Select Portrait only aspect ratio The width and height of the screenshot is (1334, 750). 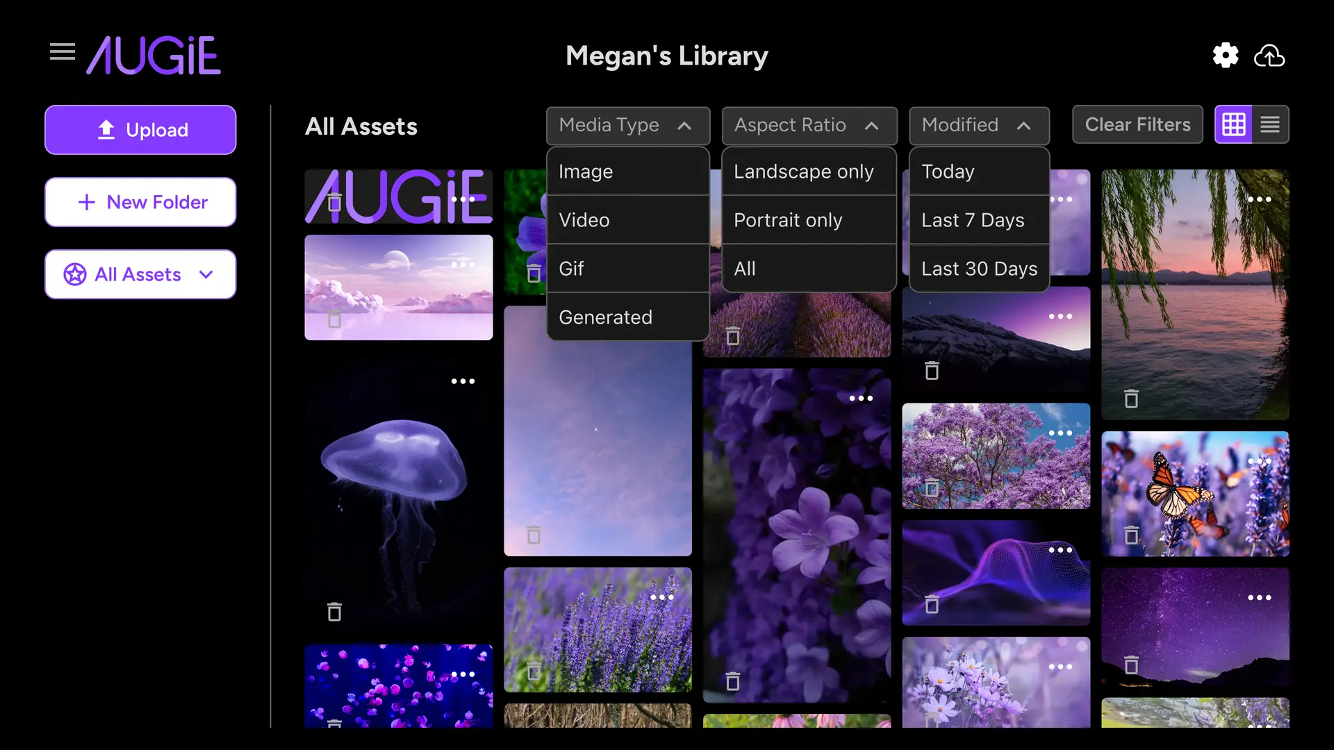tap(787, 219)
